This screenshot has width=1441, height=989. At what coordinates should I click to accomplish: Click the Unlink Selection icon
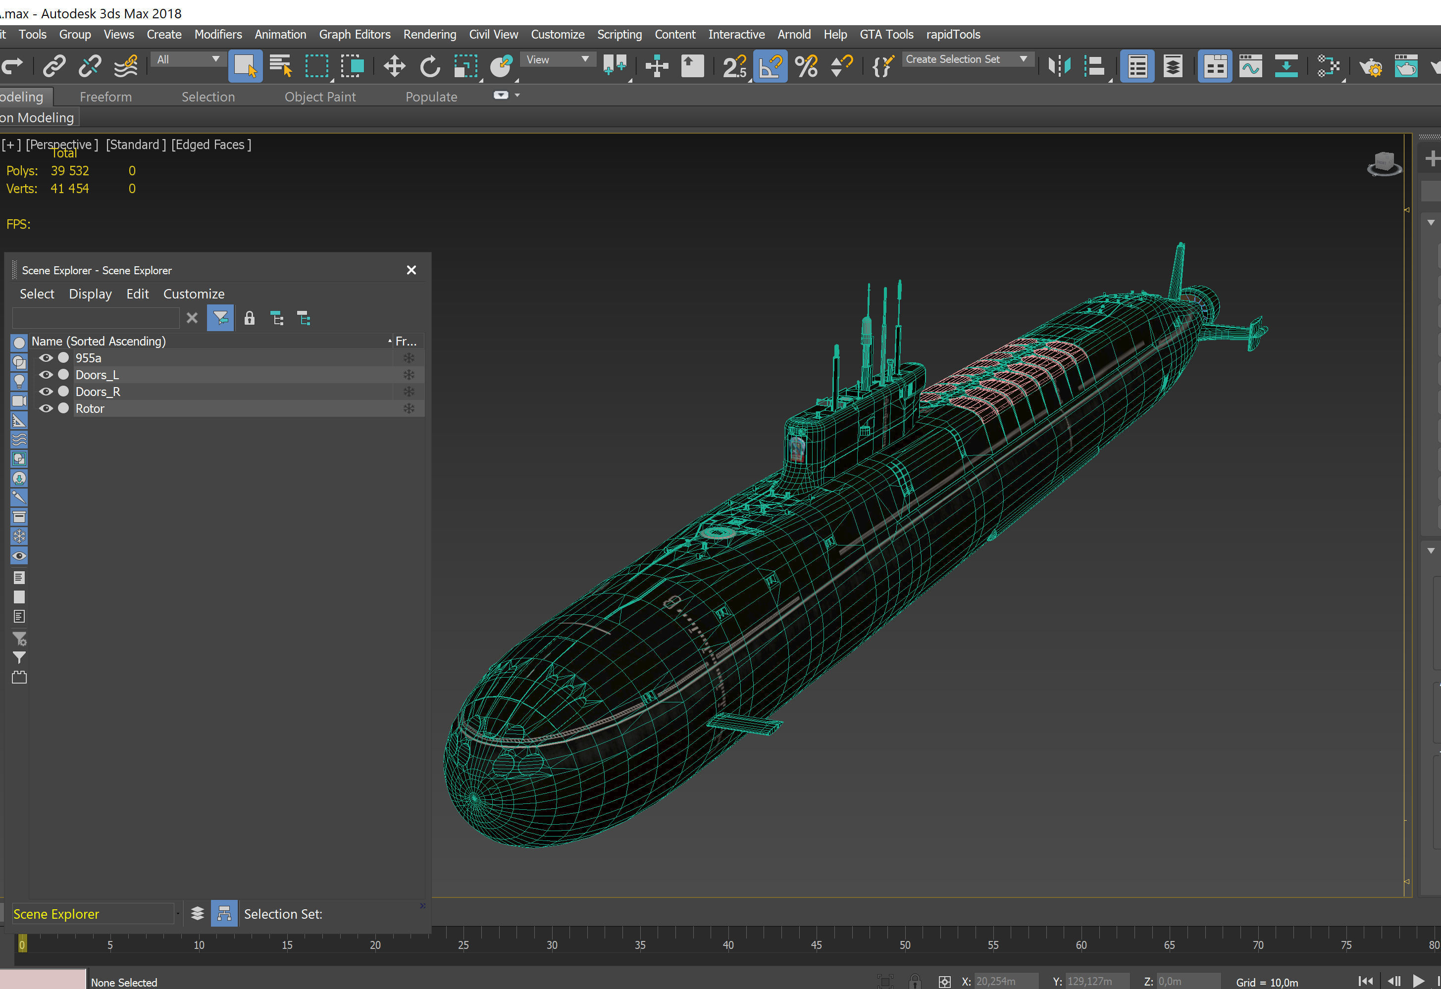point(90,66)
